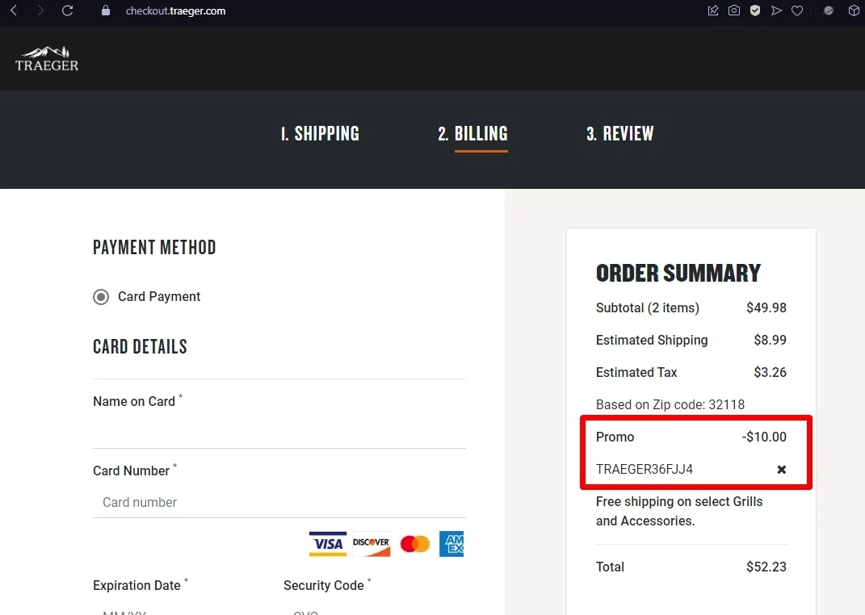This screenshot has width=865, height=615.
Task: Click the round profile icon in the toolbar
Action: [829, 10]
